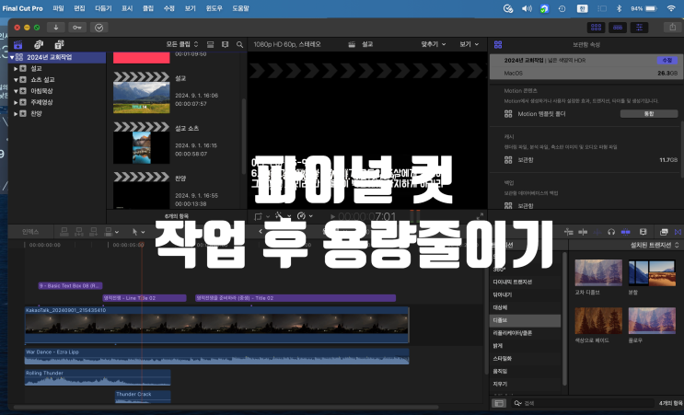Open the 보기 viewer options dropdown
The image size is (684, 415).
pos(469,44)
